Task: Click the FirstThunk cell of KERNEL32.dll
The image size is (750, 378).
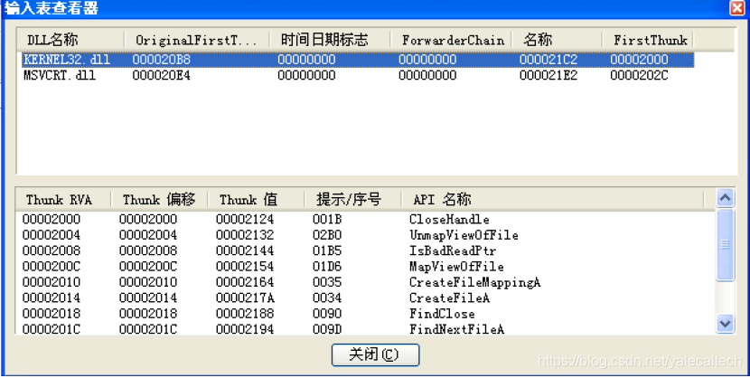Action: (x=639, y=60)
